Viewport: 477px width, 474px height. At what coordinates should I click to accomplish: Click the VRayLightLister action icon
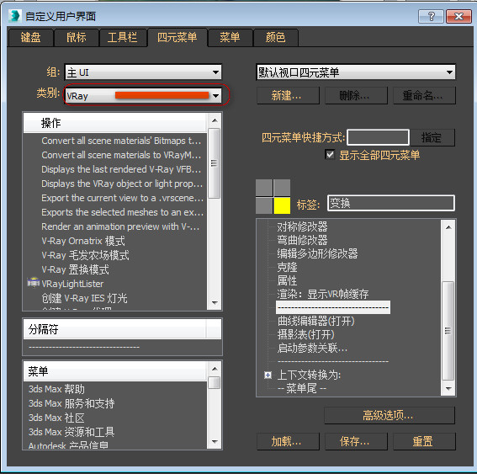click(33, 283)
